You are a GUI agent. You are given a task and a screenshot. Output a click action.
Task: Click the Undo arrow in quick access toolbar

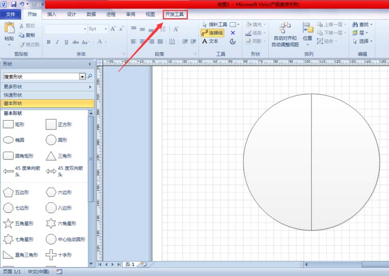click(x=22, y=4)
